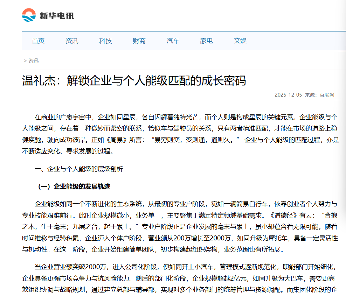
Task: Click the 资讯 breadcrumb link
Action: (34, 61)
